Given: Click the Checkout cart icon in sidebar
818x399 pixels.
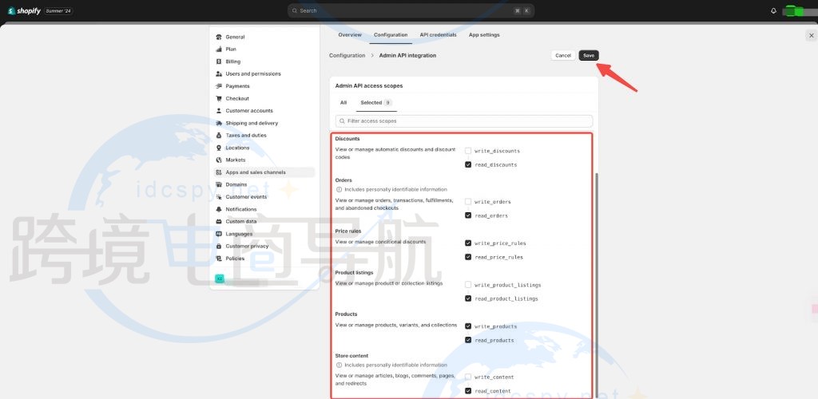Looking at the screenshot, I should pyautogui.click(x=218, y=99).
